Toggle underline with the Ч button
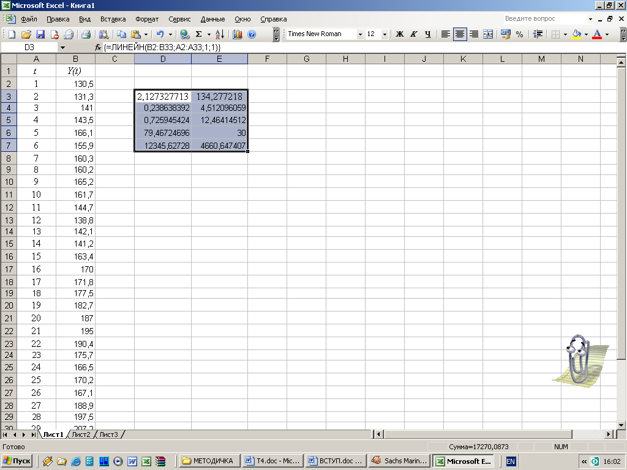 coord(428,34)
